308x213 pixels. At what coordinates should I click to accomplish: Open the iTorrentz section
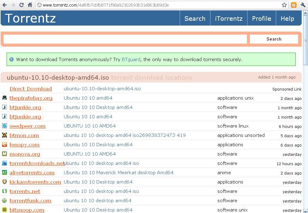point(228,18)
